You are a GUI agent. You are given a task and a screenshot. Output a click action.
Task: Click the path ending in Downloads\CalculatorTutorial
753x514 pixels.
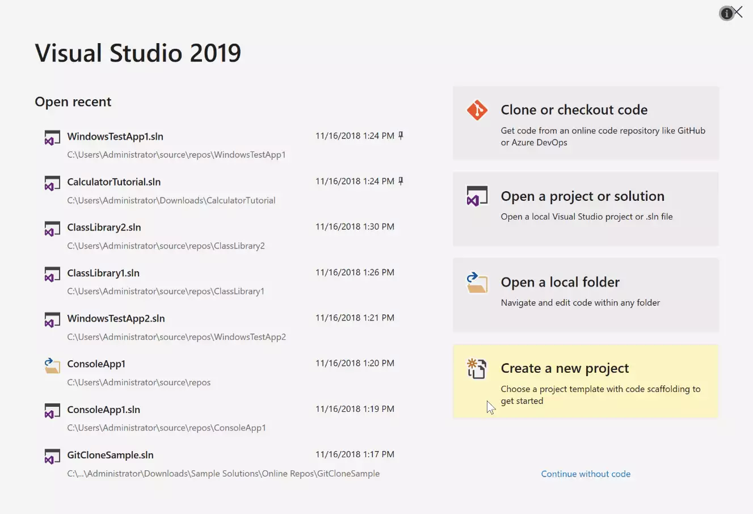(171, 200)
